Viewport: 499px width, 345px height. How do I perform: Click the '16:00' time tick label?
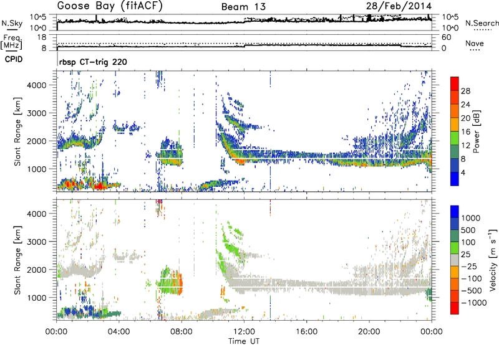click(306, 332)
